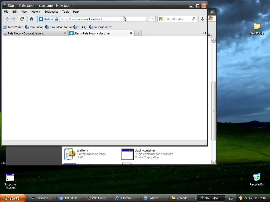270x202 pixels.
Task: Click the security shield tray icon
Action: [x=241, y=198]
